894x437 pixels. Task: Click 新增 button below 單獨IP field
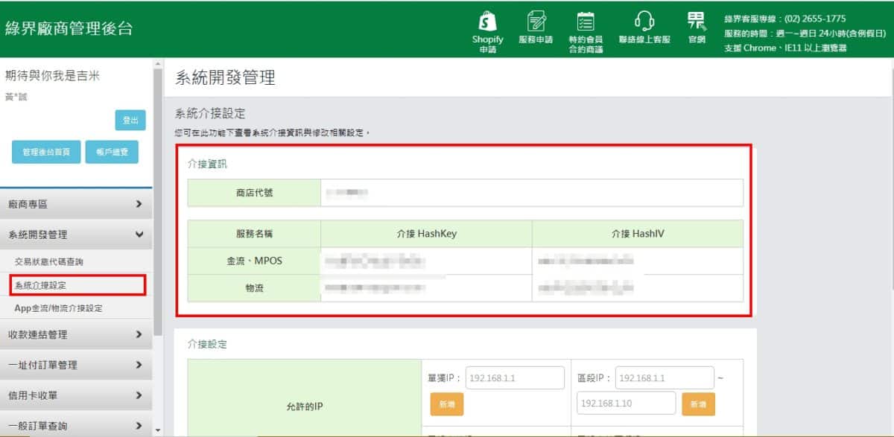pos(446,403)
